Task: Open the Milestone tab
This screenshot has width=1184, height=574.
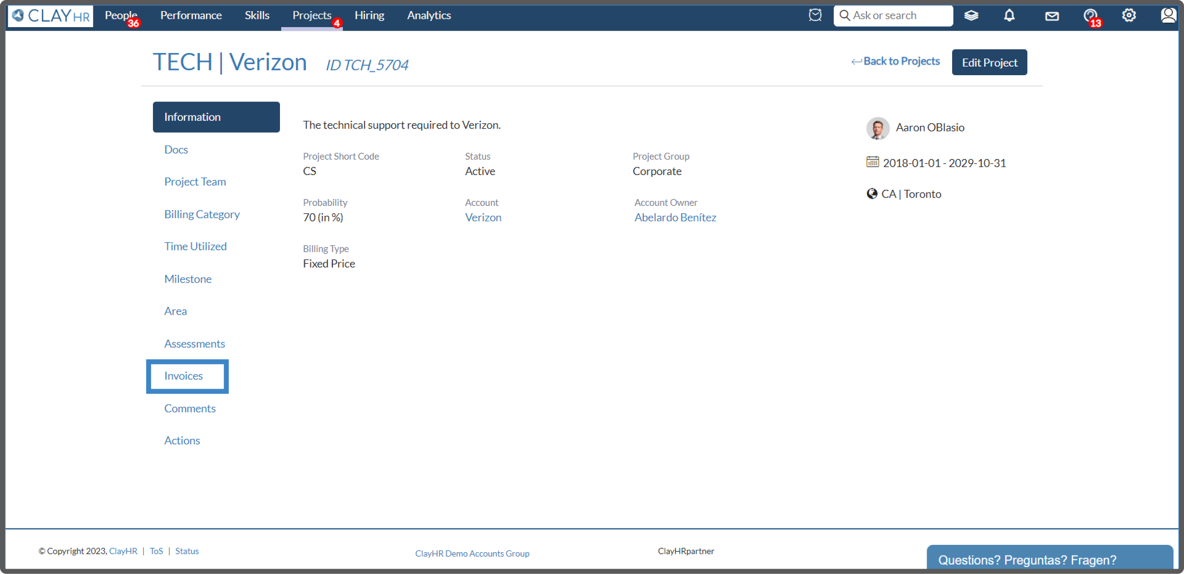Action: pyautogui.click(x=188, y=279)
